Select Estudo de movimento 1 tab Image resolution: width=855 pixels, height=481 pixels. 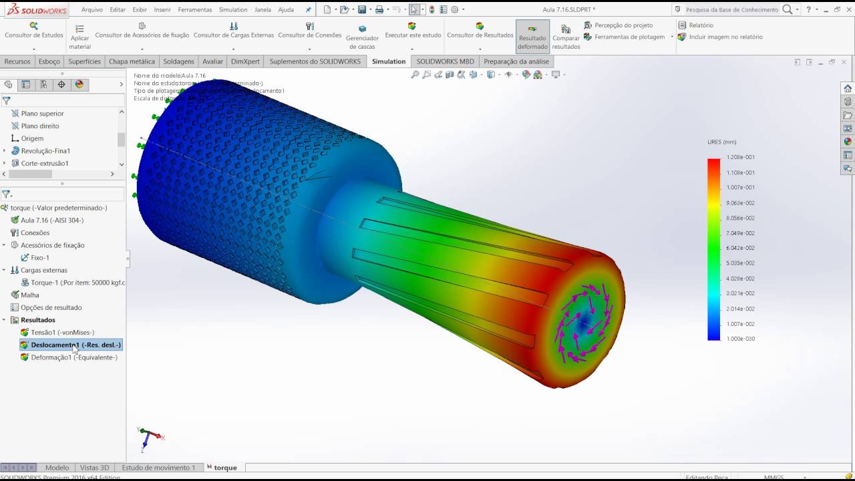158,468
